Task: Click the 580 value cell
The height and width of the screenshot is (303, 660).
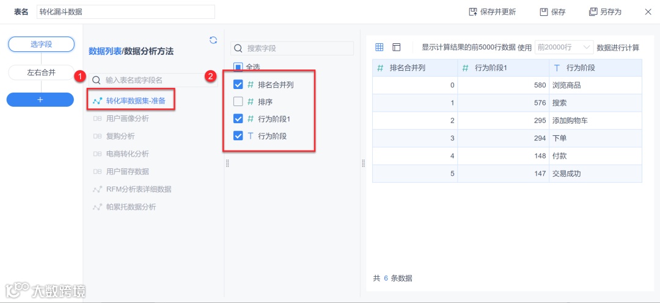Action: click(504, 85)
